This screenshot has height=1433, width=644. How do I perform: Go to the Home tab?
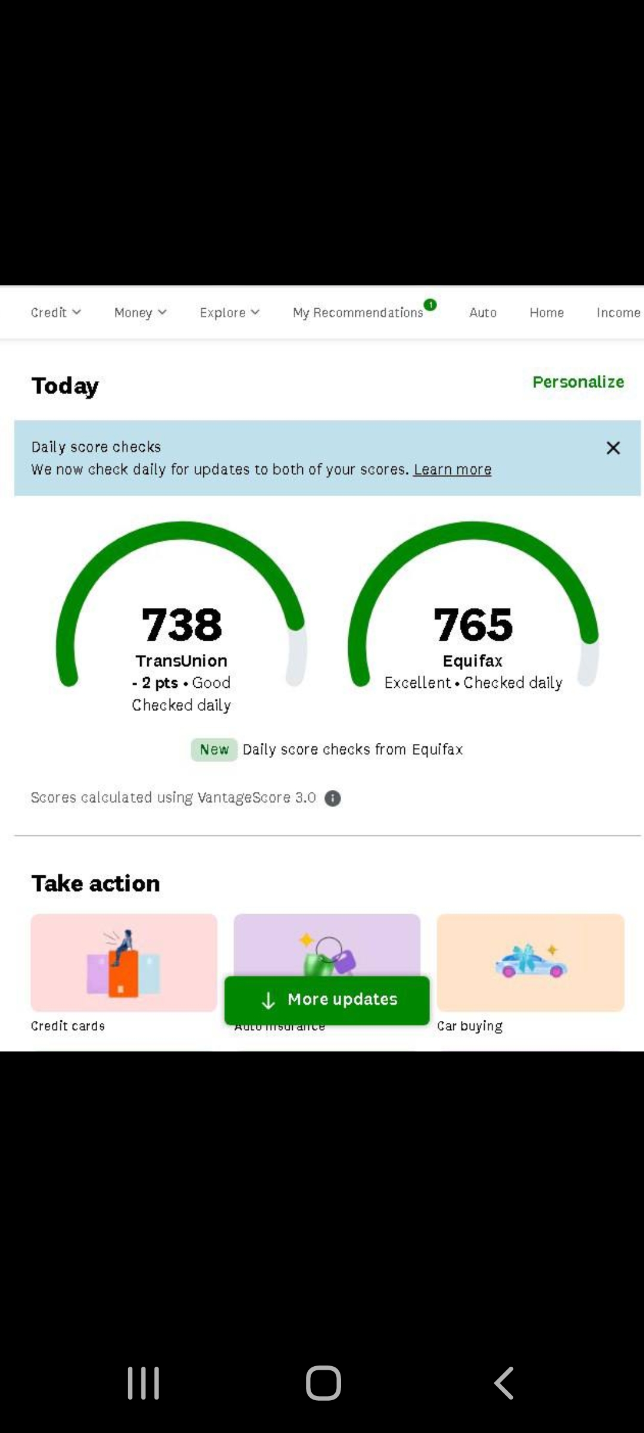coord(546,312)
